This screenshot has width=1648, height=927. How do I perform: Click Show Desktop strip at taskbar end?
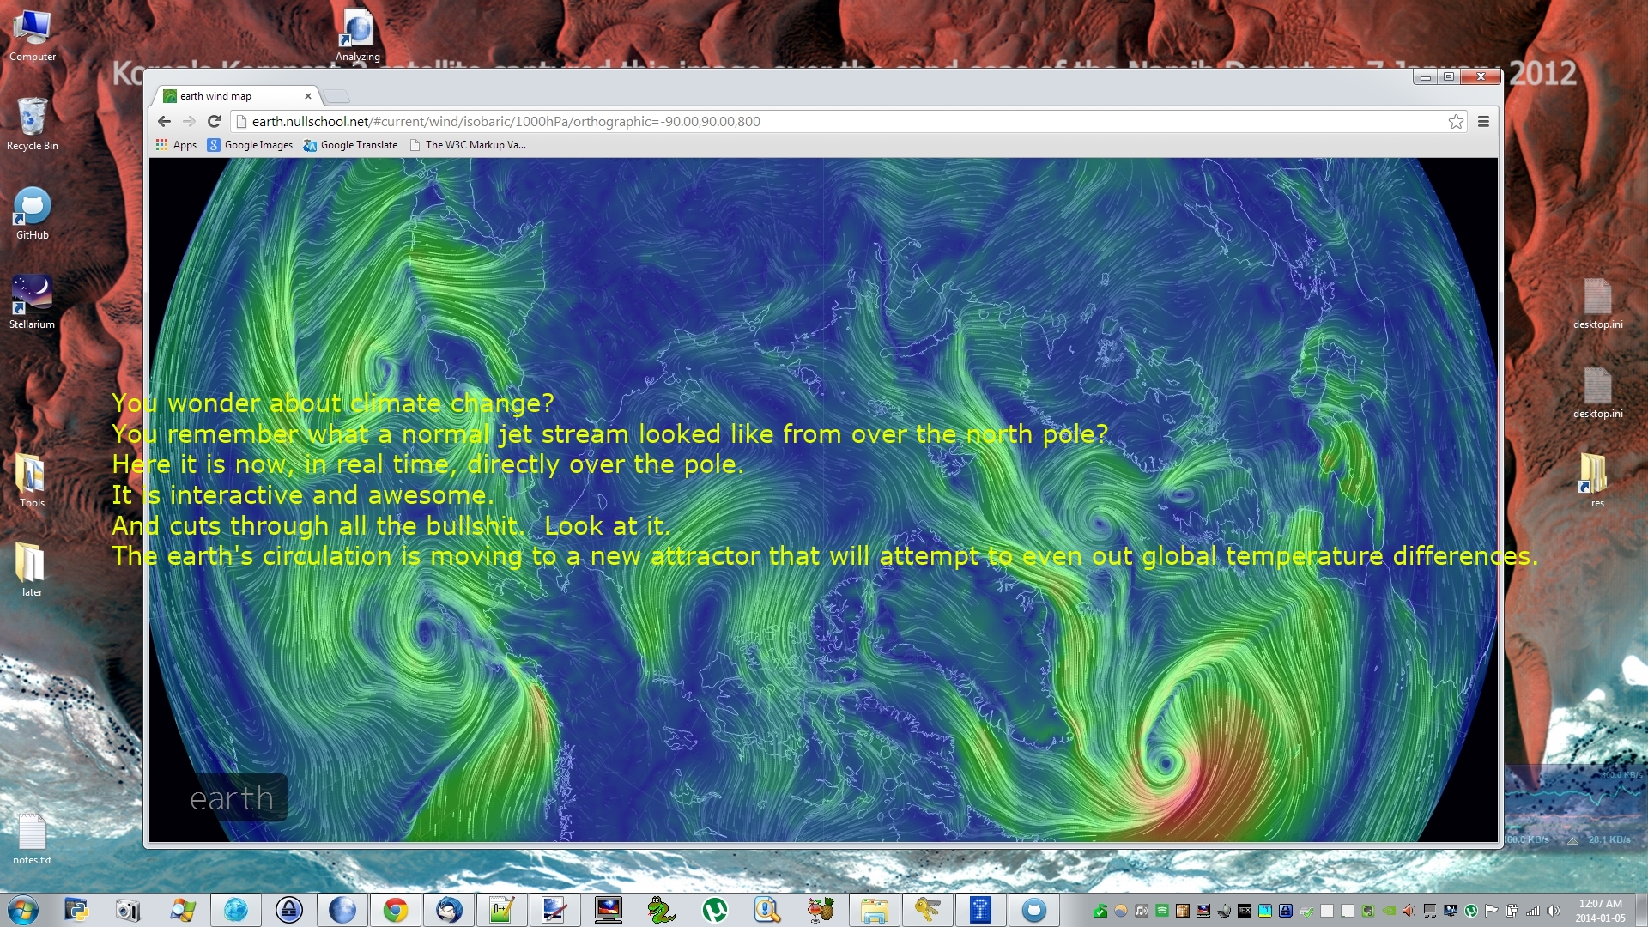[x=1641, y=910]
